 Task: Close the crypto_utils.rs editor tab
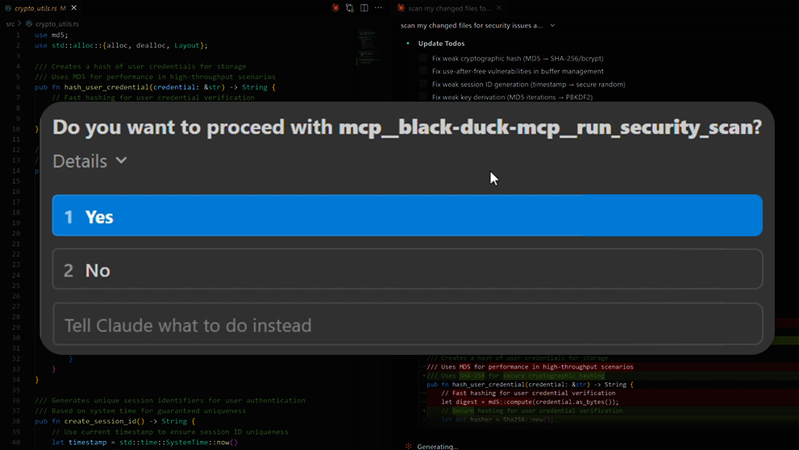[73, 8]
